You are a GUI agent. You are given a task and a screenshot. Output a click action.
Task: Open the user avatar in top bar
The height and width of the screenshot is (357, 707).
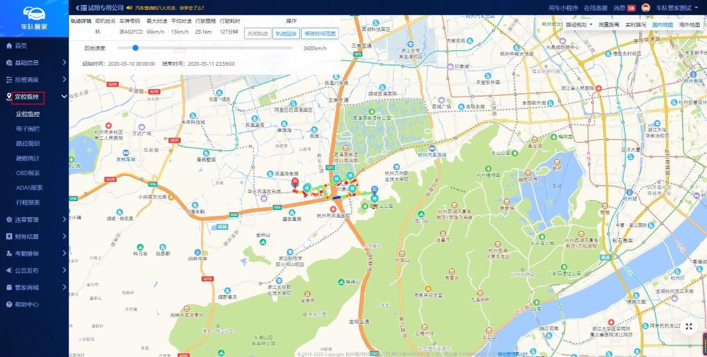click(645, 8)
